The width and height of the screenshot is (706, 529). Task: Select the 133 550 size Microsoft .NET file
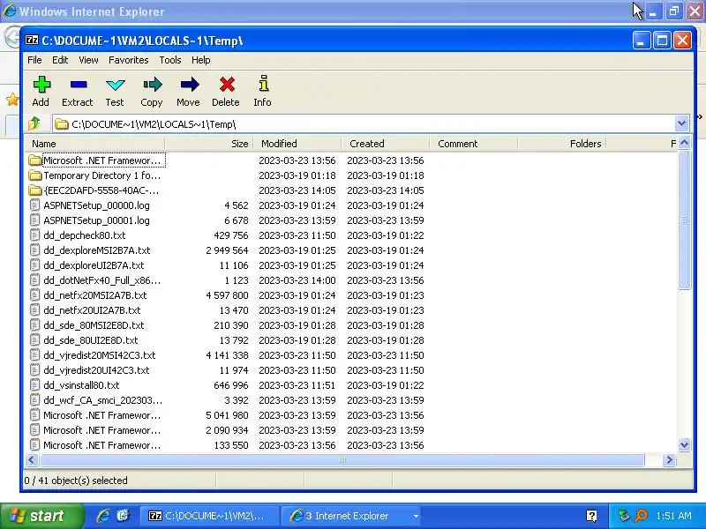101,445
